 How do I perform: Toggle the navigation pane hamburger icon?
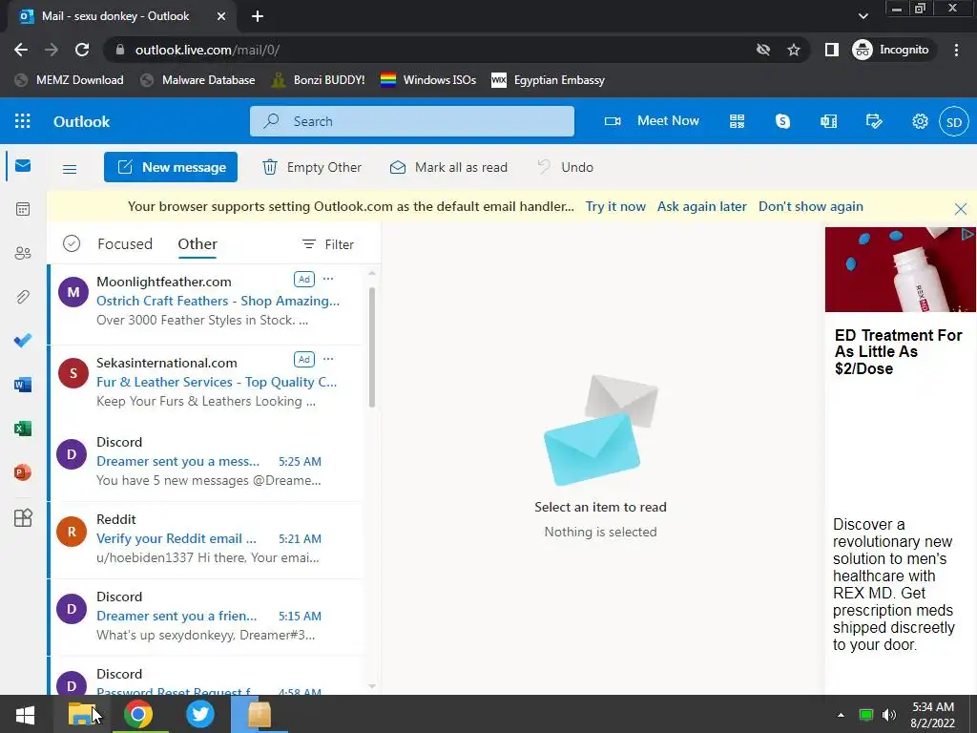tap(70, 168)
